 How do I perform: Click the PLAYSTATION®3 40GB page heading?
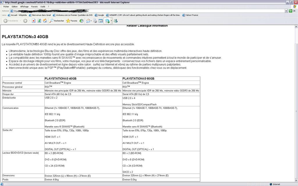click(x=25, y=37)
